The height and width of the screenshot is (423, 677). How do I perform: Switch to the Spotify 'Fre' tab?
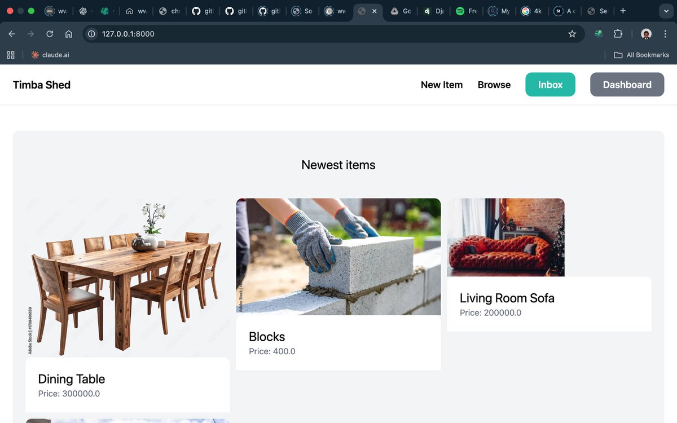pos(467,11)
